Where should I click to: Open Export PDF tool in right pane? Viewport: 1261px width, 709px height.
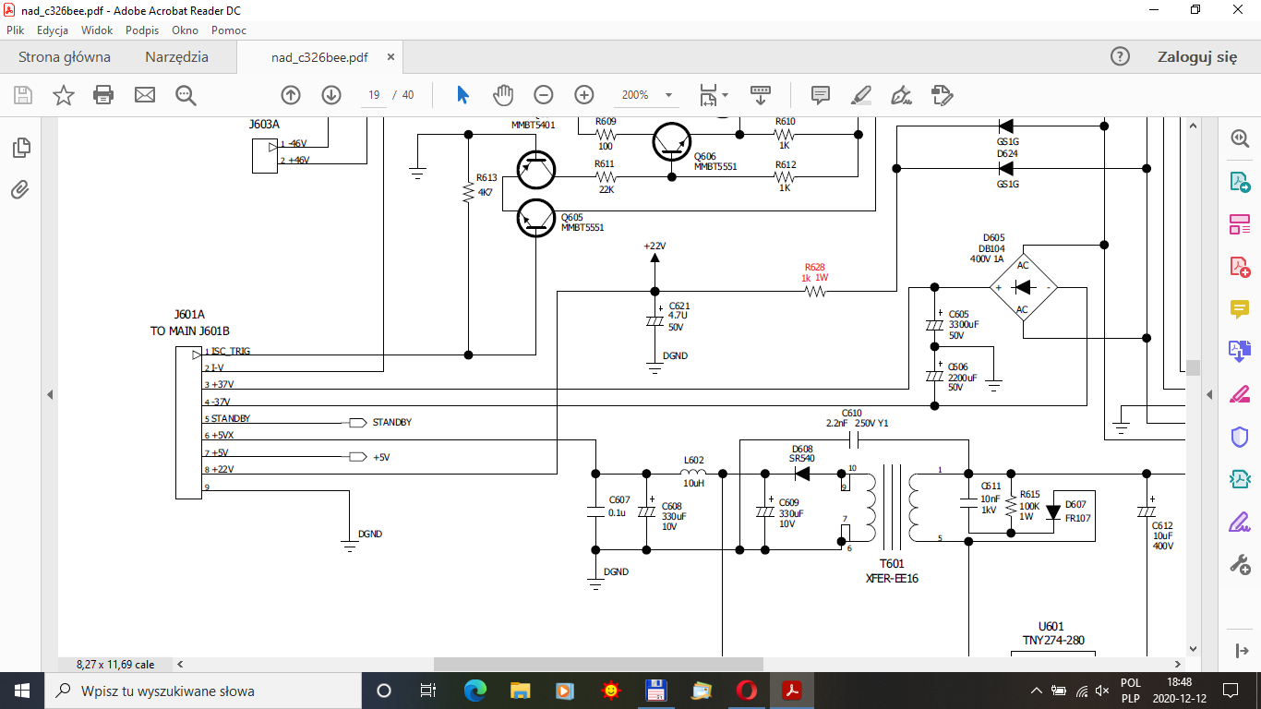[x=1239, y=181]
